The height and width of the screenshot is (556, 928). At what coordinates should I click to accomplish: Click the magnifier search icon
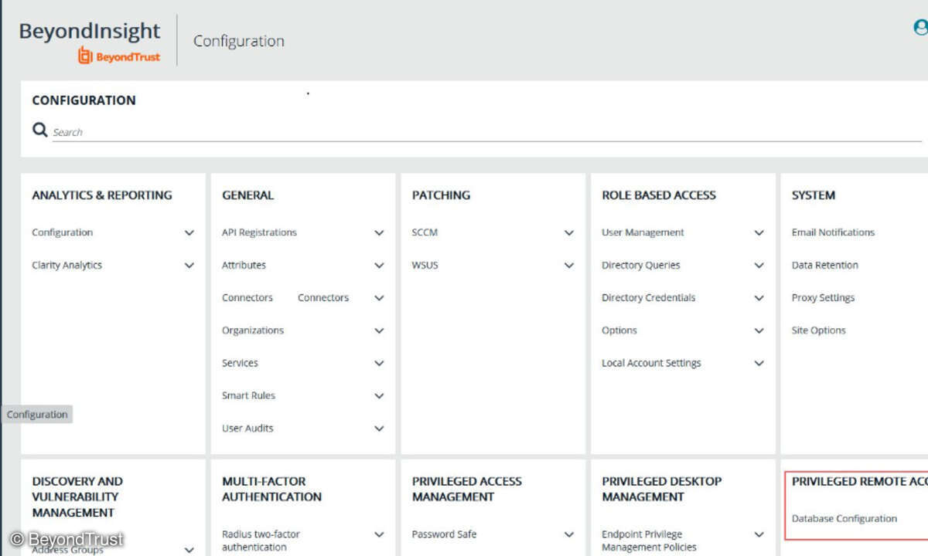(x=40, y=130)
